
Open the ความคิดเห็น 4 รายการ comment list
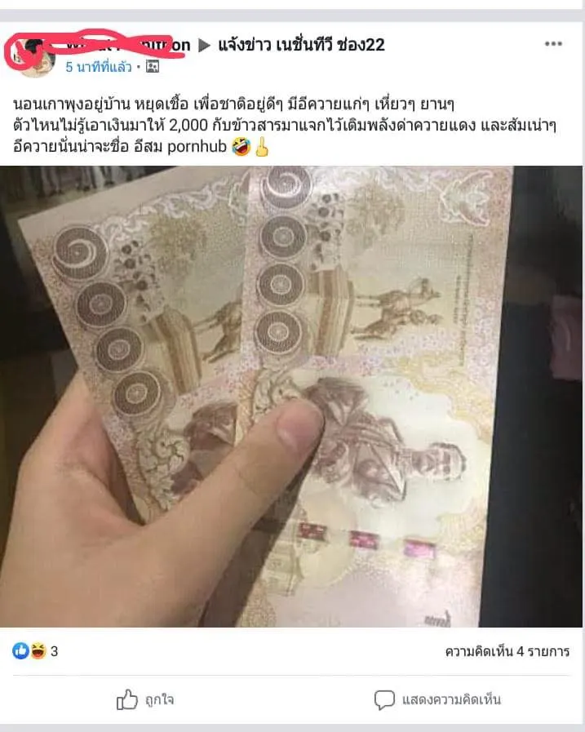point(507,651)
